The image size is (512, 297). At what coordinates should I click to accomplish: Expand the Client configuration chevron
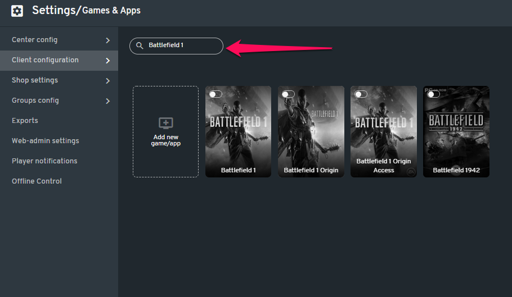108,61
